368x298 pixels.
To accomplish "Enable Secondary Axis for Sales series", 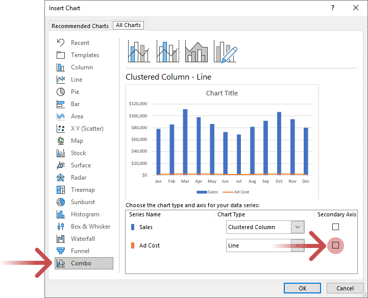I will 335,227.
